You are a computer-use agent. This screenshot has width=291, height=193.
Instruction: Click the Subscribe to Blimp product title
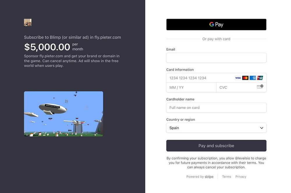[x=72, y=37]
